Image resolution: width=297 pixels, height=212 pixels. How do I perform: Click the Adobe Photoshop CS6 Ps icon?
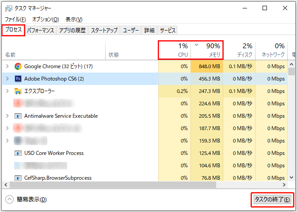click(18, 79)
